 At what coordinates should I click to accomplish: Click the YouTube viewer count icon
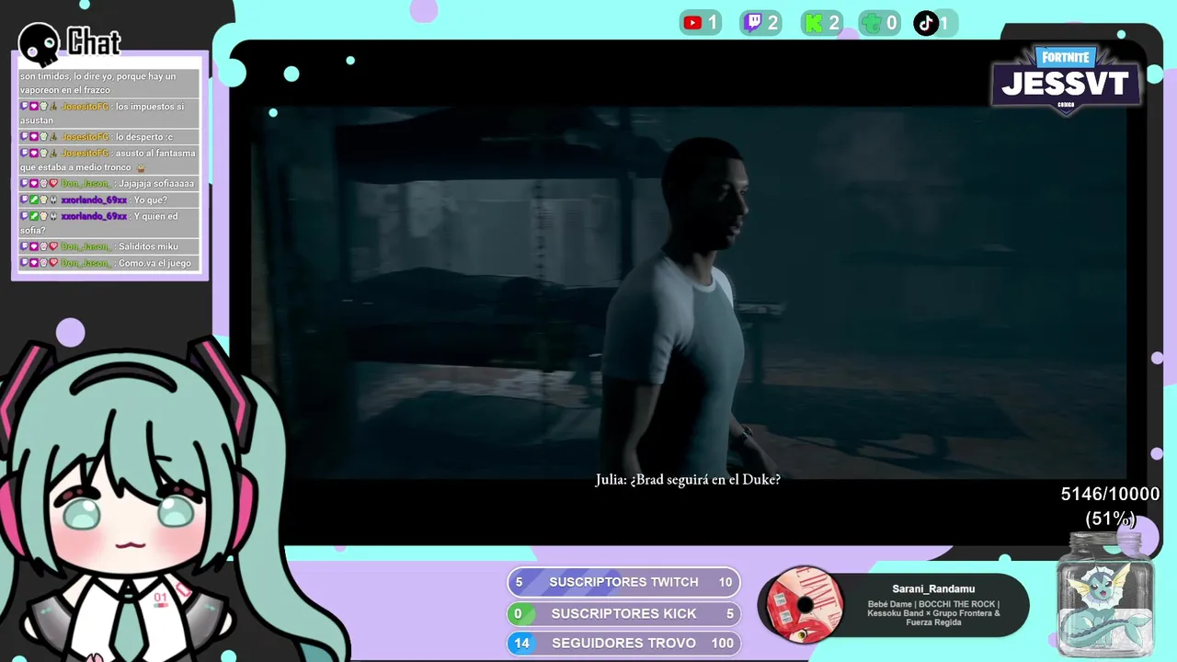coord(692,23)
